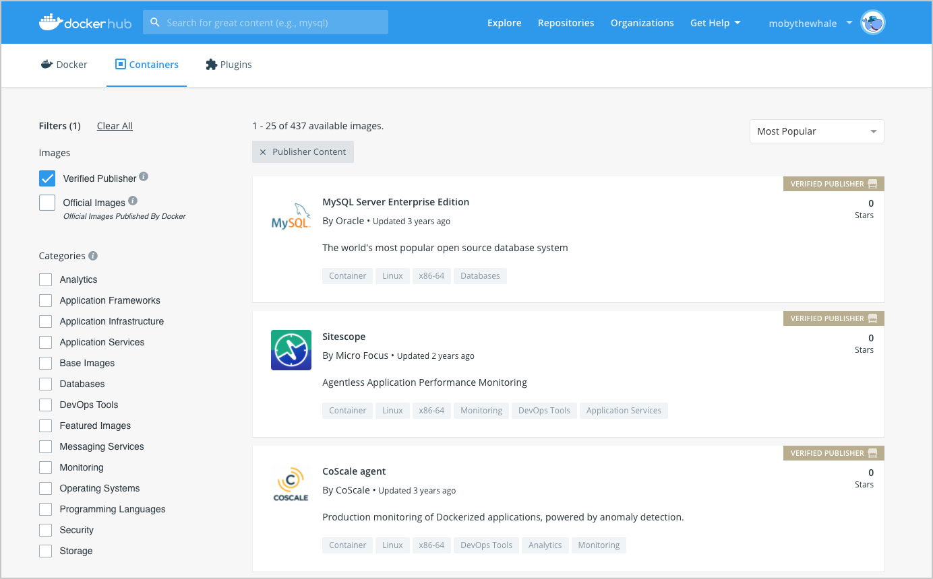933x579 pixels.
Task: Click the CoScale logo thumbnail
Action: point(291,485)
